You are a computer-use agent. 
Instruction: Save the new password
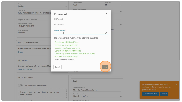(x=105, y=67)
